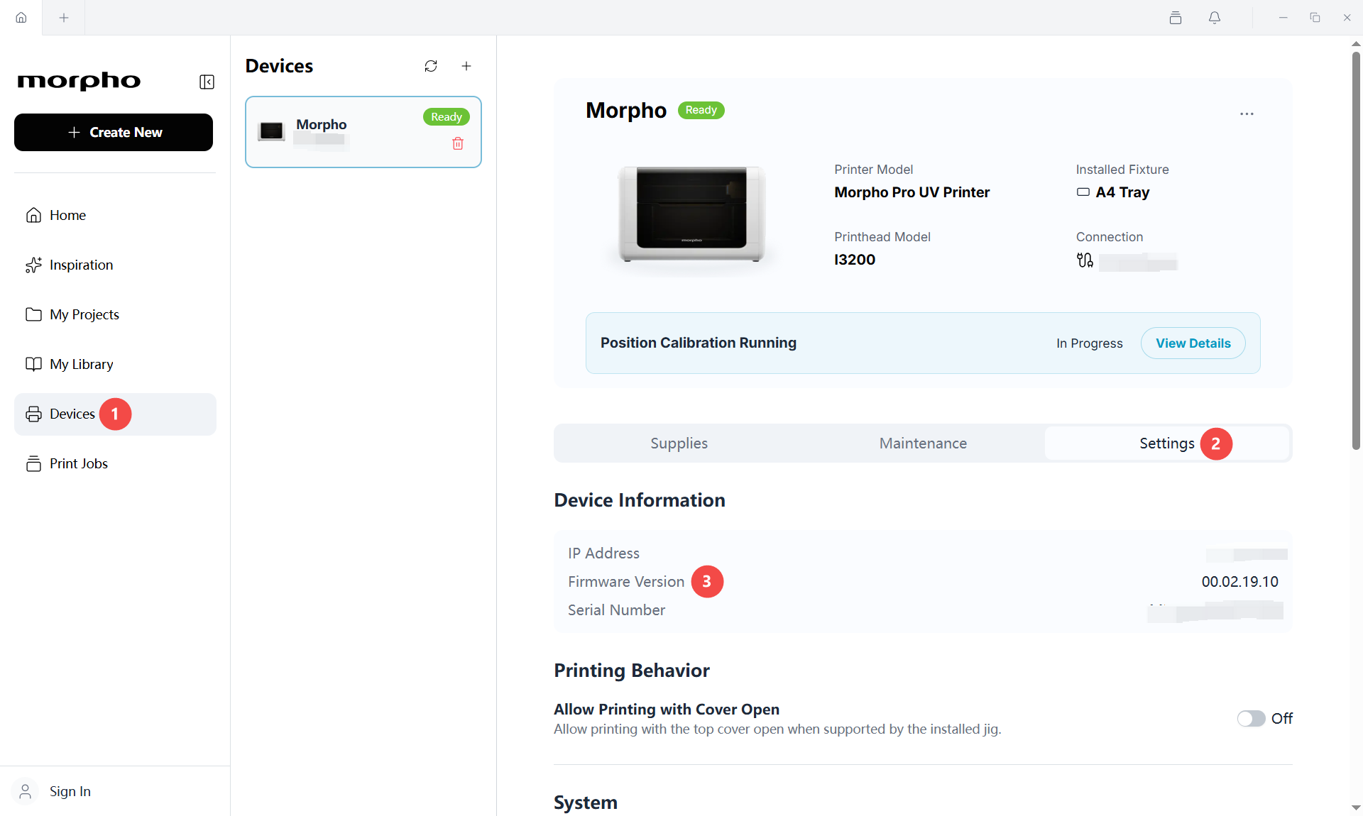The height and width of the screenshot is (816, 1363).
Task: View Details of position calibration
Action: [1193, 343]
